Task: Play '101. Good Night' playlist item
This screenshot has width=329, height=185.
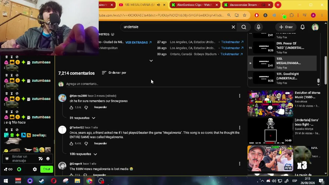Action: coord(282,78)
